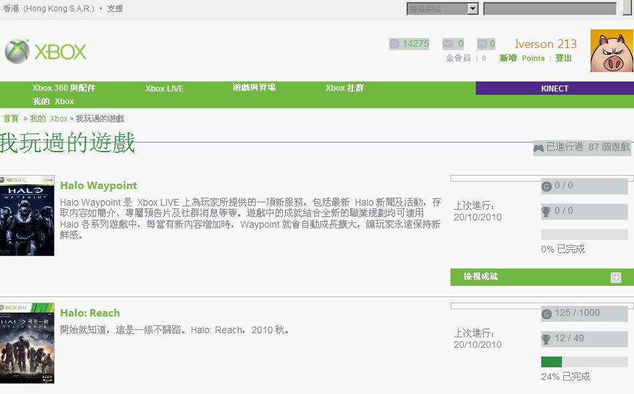Click the Halo Waypoint title link

coord(98,186)
